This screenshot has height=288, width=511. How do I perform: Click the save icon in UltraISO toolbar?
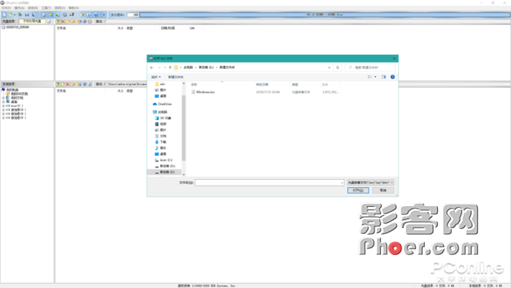pos(27,15)
